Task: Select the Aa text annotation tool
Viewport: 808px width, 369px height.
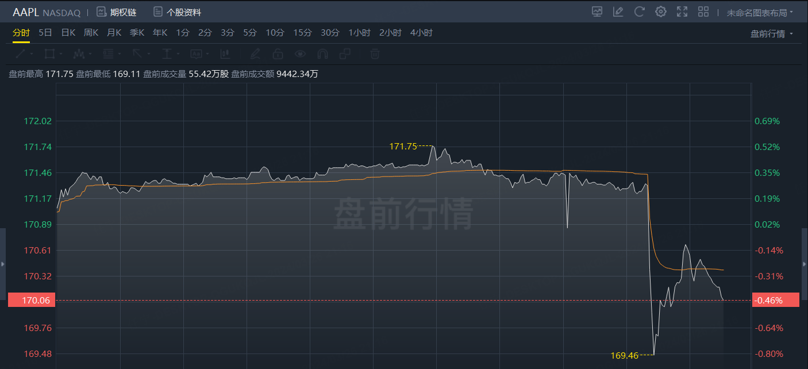Action: 196,54
